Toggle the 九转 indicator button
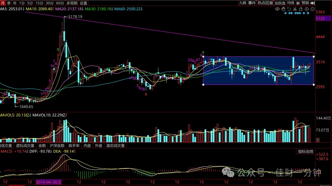Viewport: 332px width, 186px height. 243,3
